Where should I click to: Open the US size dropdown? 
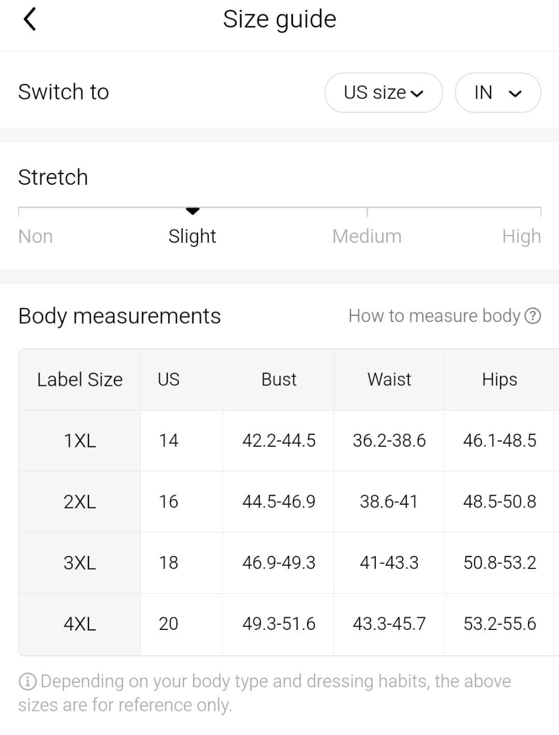(383, 92)
